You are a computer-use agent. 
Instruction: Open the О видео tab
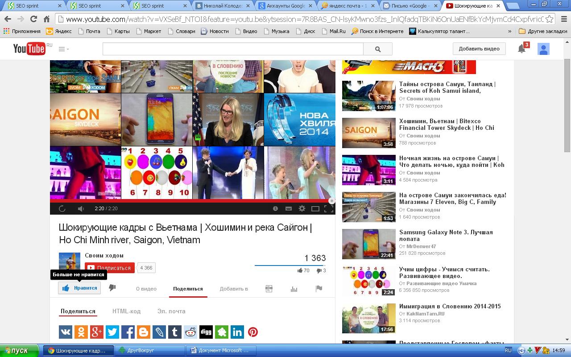146,289
